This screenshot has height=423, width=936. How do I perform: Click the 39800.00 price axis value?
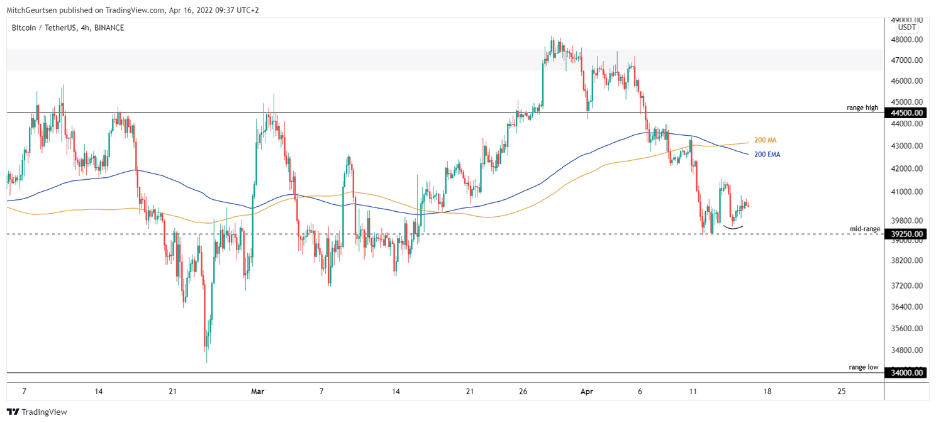coord(906,221)
